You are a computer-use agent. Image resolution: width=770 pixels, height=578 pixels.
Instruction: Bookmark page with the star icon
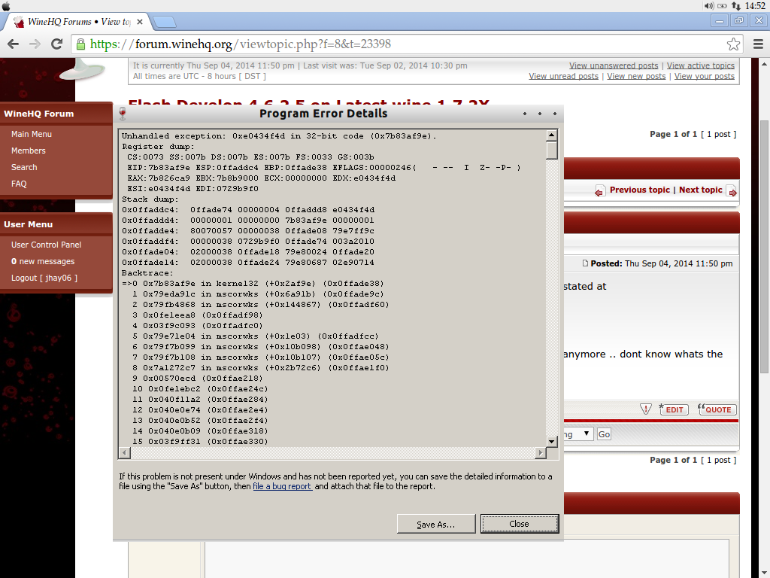pos(733,44)
